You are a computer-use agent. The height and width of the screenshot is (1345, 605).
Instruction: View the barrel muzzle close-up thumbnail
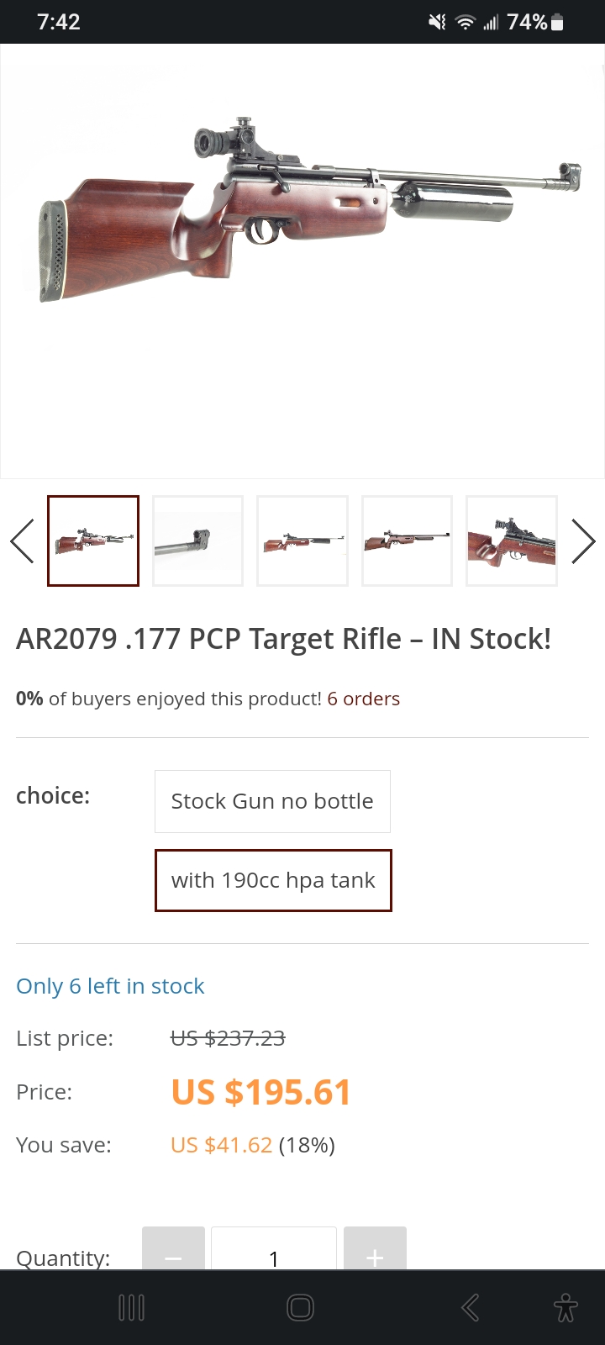[x=197, y=541]
